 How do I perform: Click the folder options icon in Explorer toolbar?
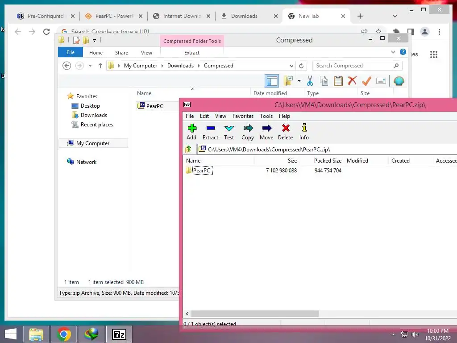(x=288, y=81)
